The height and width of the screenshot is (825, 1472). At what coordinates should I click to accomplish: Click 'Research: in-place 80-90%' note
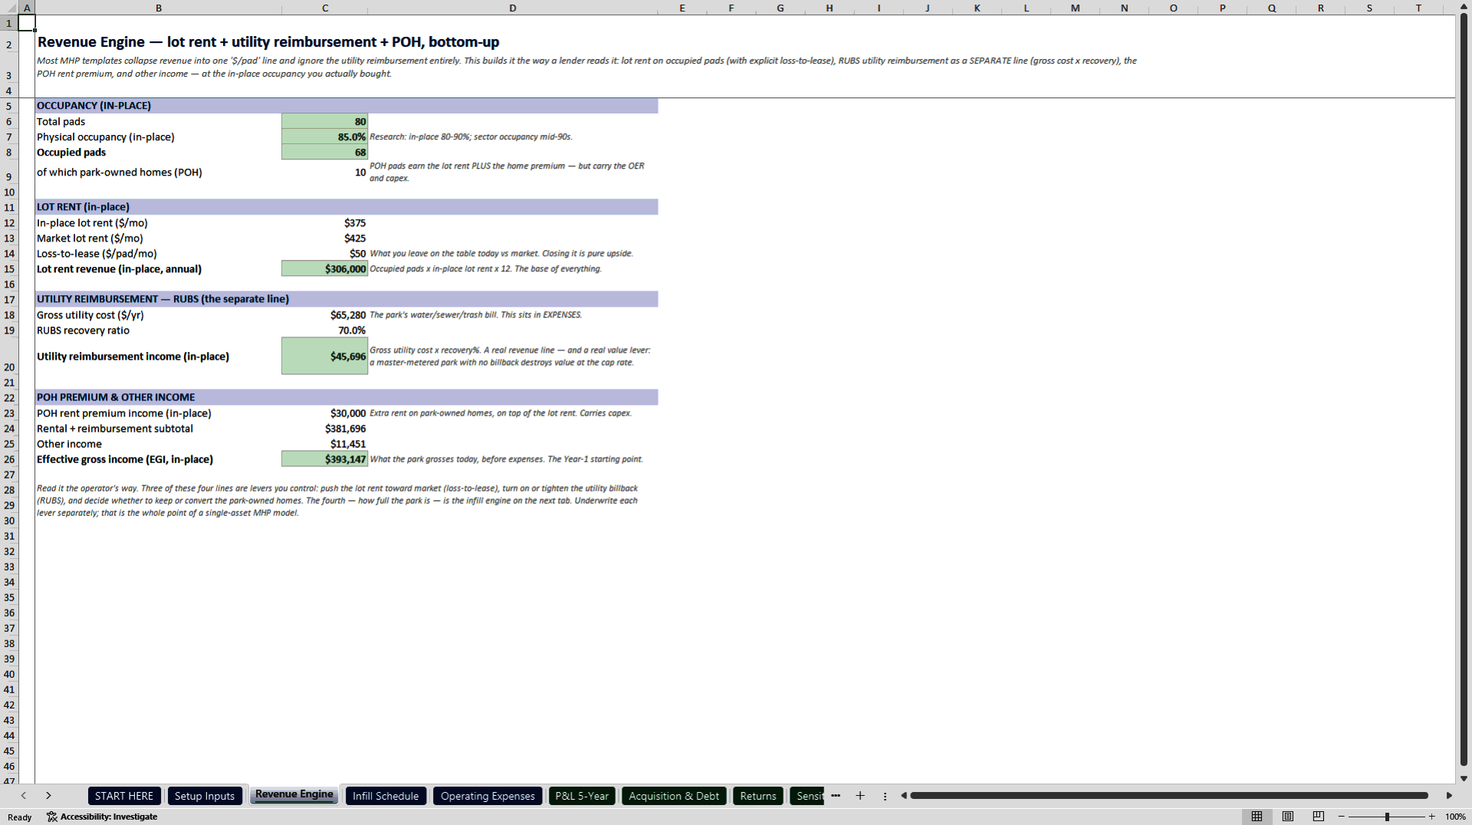pos(471,136)
